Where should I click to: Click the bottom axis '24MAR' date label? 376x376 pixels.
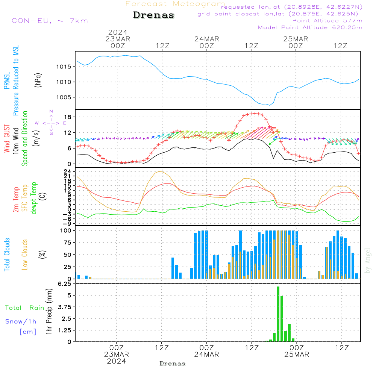pos(207,355)
